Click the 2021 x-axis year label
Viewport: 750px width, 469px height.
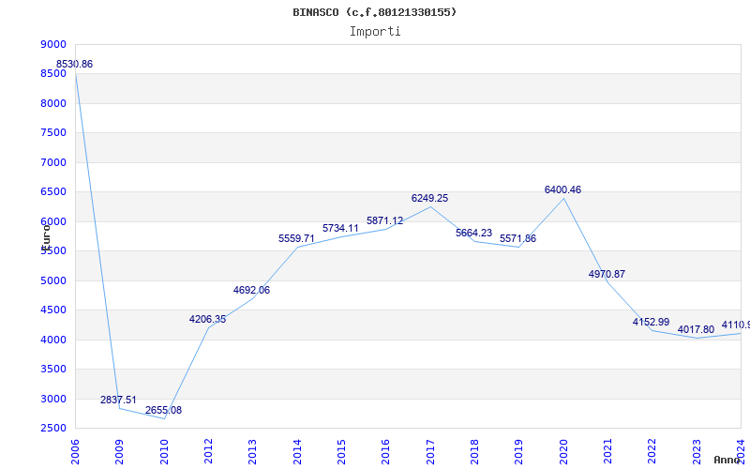607,452
